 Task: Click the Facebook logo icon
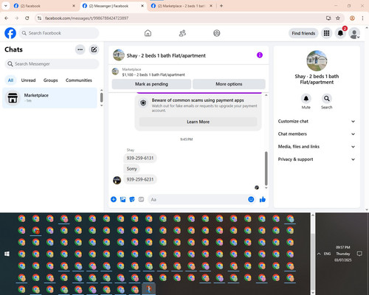(x=10, y=33)
